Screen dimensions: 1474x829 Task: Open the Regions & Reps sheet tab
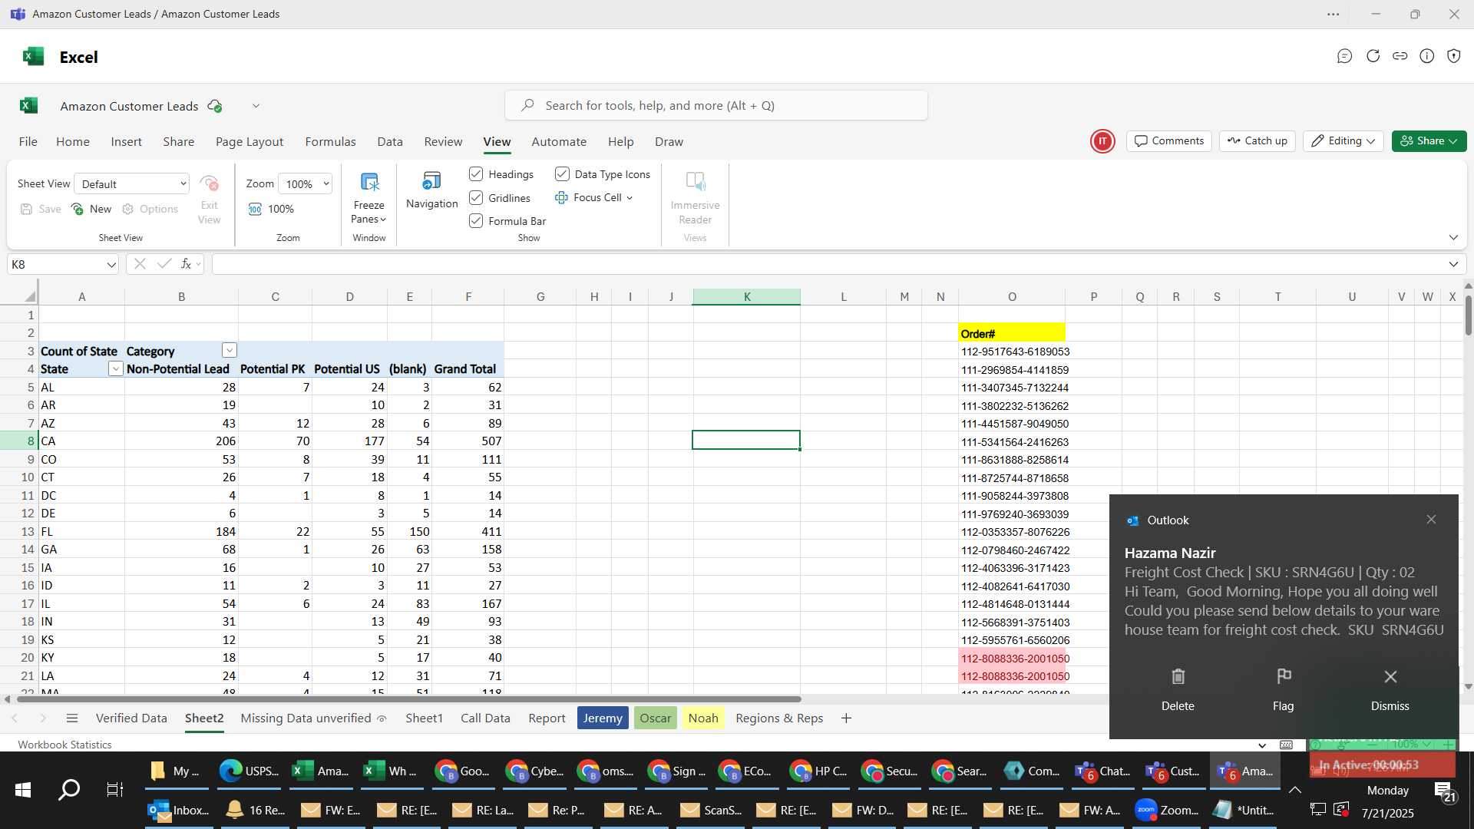[779, 718]
